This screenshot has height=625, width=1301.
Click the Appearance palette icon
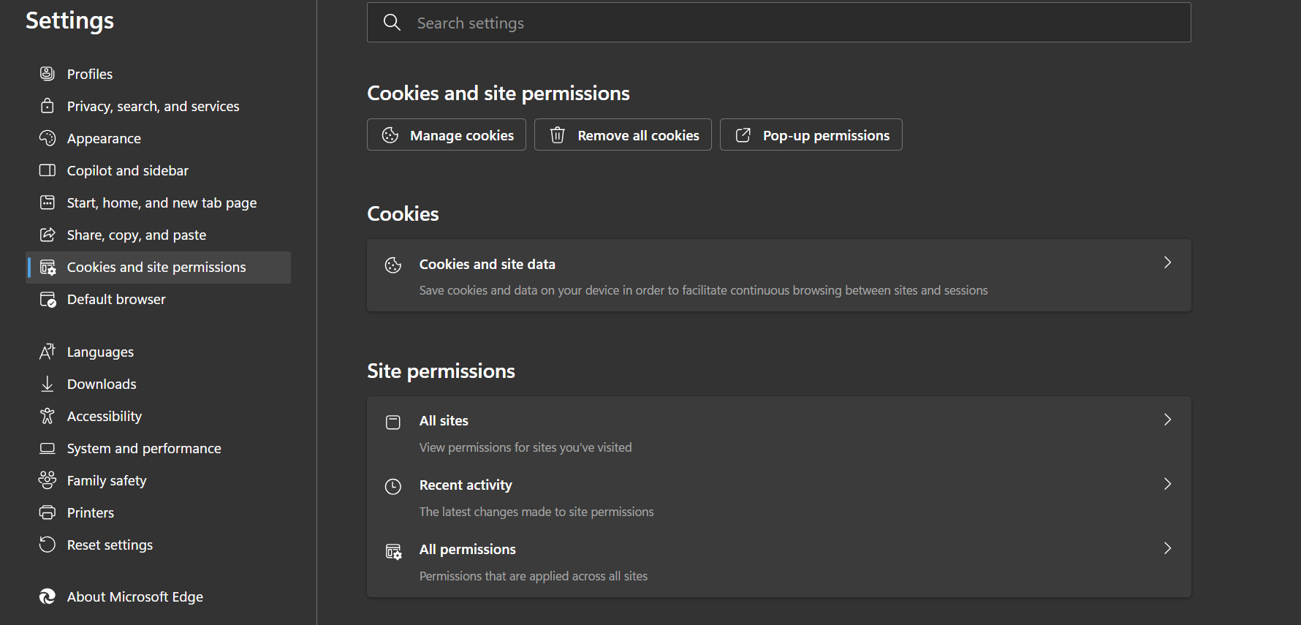[48, 138]
